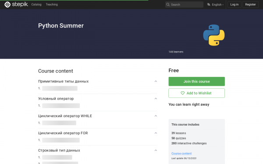Click the Python logo course image

coord(214,35)
